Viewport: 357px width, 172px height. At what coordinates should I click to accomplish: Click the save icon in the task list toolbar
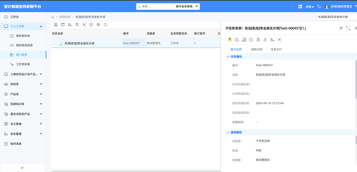(56, 25)
